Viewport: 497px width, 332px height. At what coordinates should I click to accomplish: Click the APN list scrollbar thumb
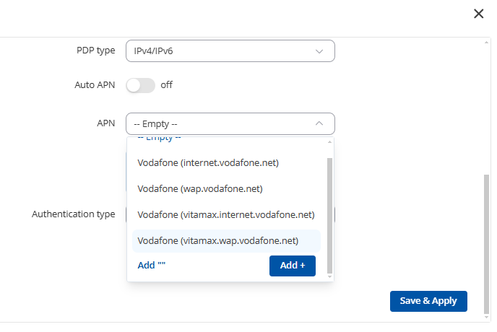coord(329,215)
